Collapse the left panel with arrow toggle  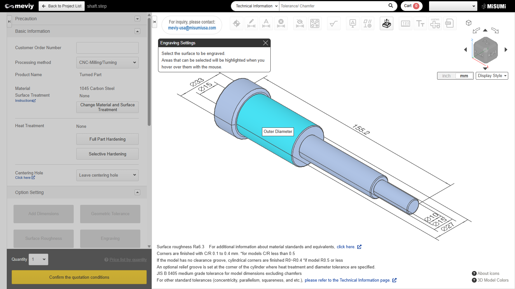pyautogui.click(x=154, y=22)
